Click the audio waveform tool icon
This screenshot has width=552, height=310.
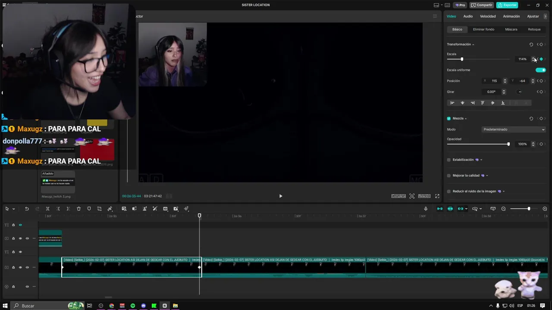tap(186, 209)
